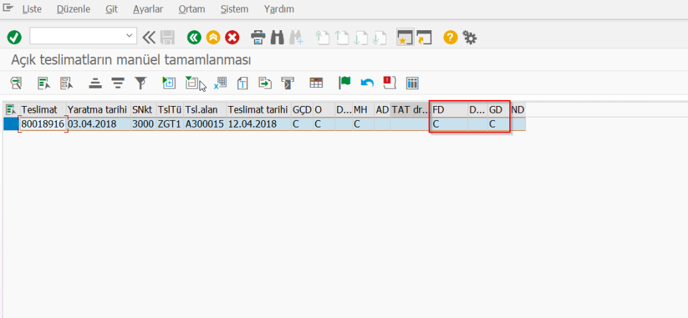Click the Details magnifier icon
688x318 pixels.
pos(17,83)
